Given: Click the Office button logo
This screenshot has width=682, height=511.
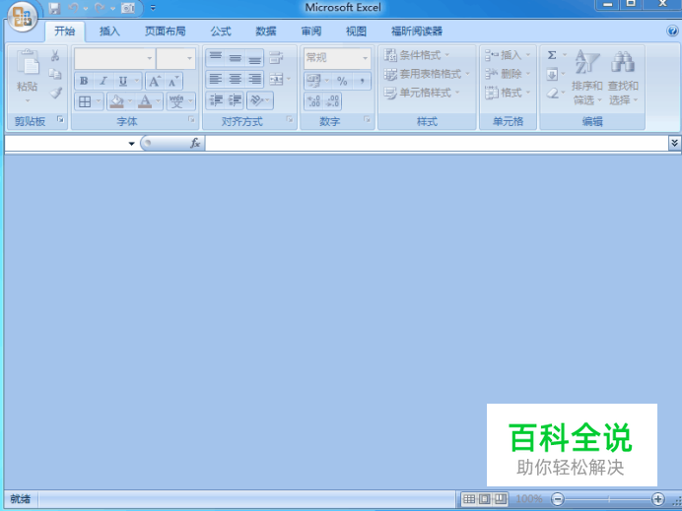Looking at the screenshot, I should tap(22, 18).
